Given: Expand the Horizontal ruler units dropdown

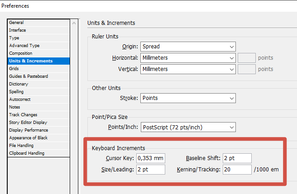Looking at the screenshot, I should [x=188, y=58].
